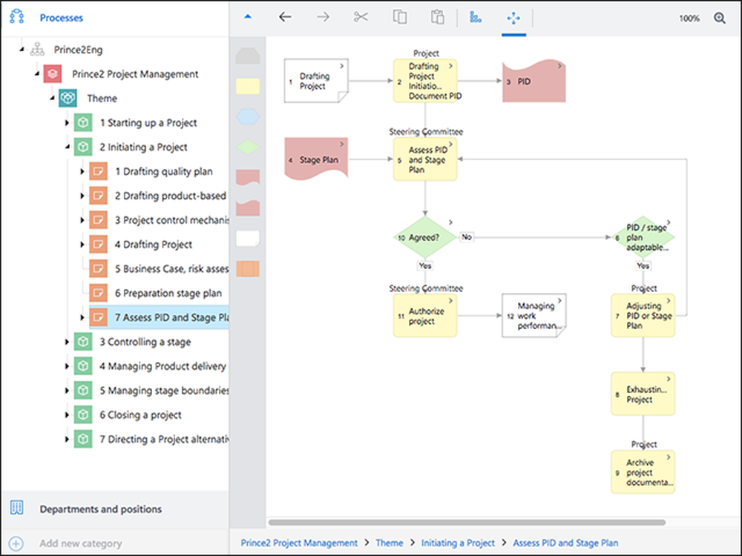Select tree item 4 Drafting Project
This screenshot has height=556, width=742.
point(154,245)
